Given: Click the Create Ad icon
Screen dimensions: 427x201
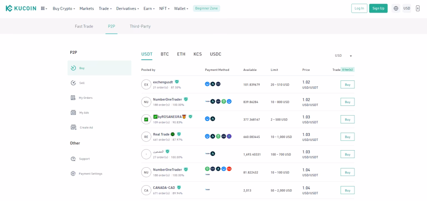Looking at the screenshot, I should tap(73, 127).
